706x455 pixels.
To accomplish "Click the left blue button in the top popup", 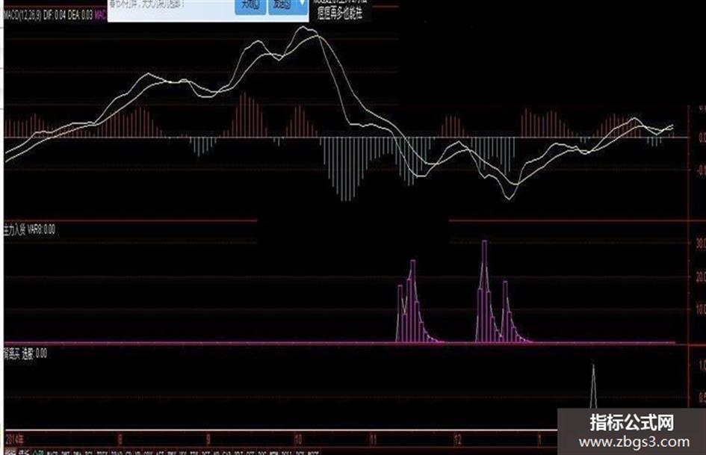I will [x=250, y=6].
